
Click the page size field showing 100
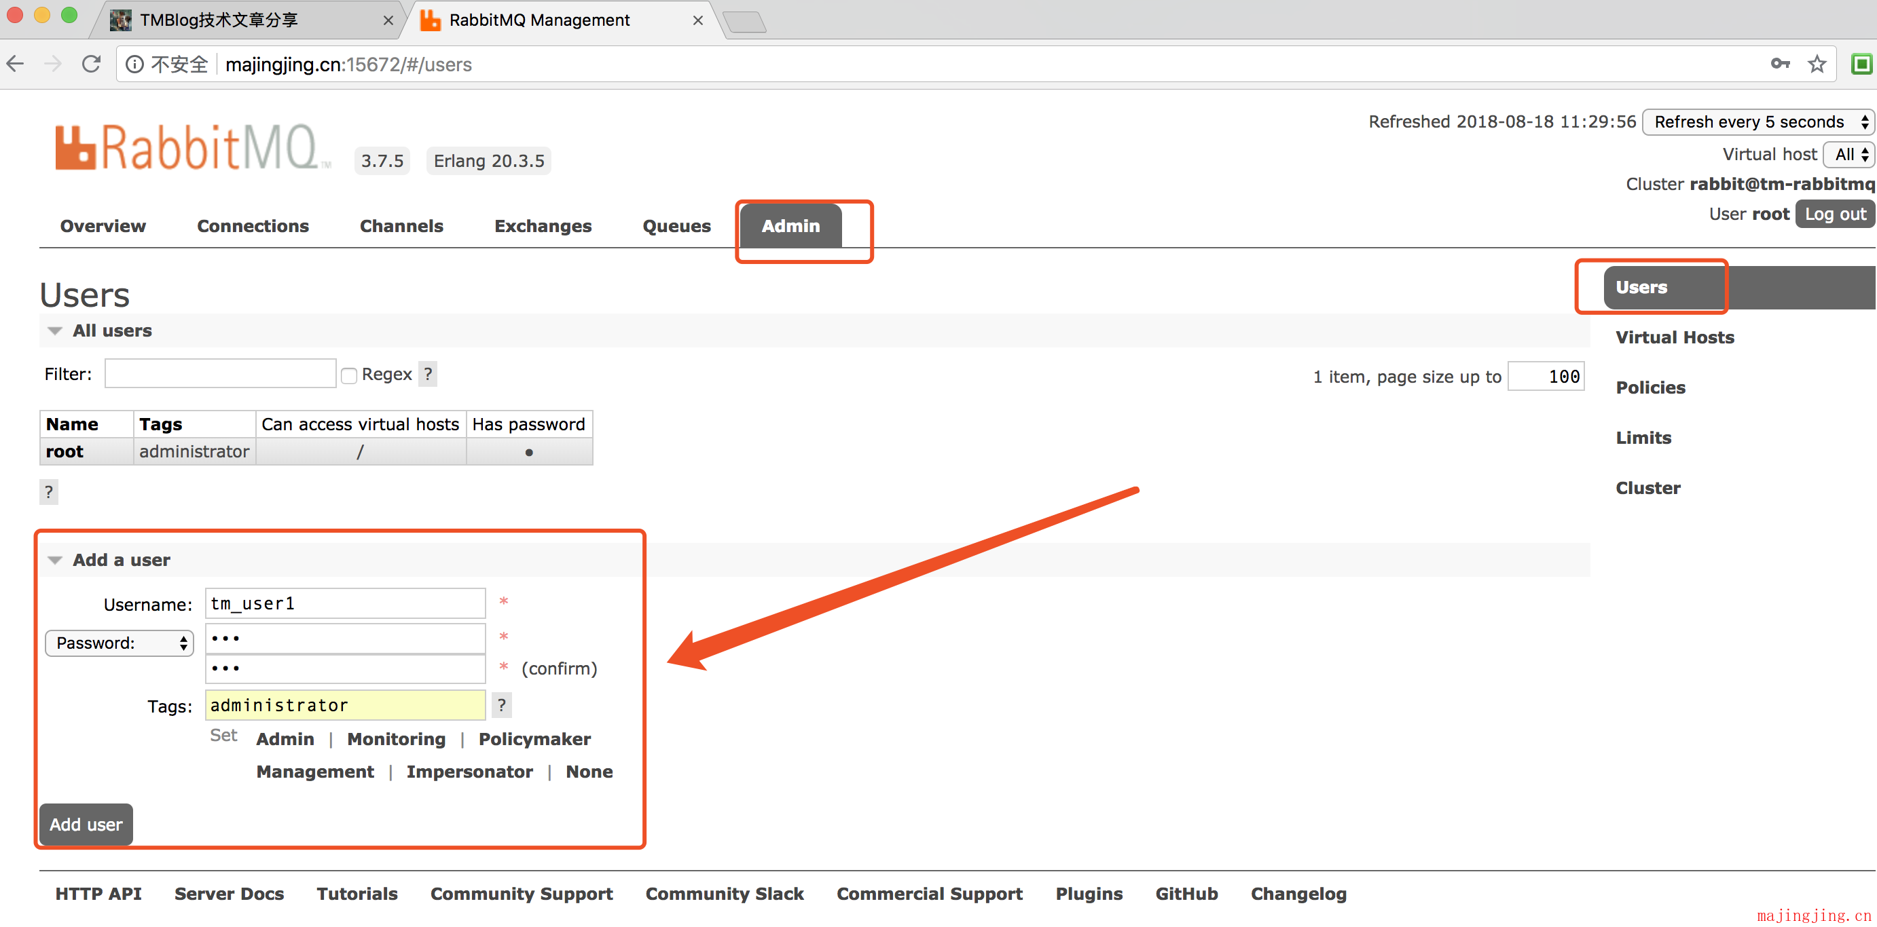(1546, 377)
